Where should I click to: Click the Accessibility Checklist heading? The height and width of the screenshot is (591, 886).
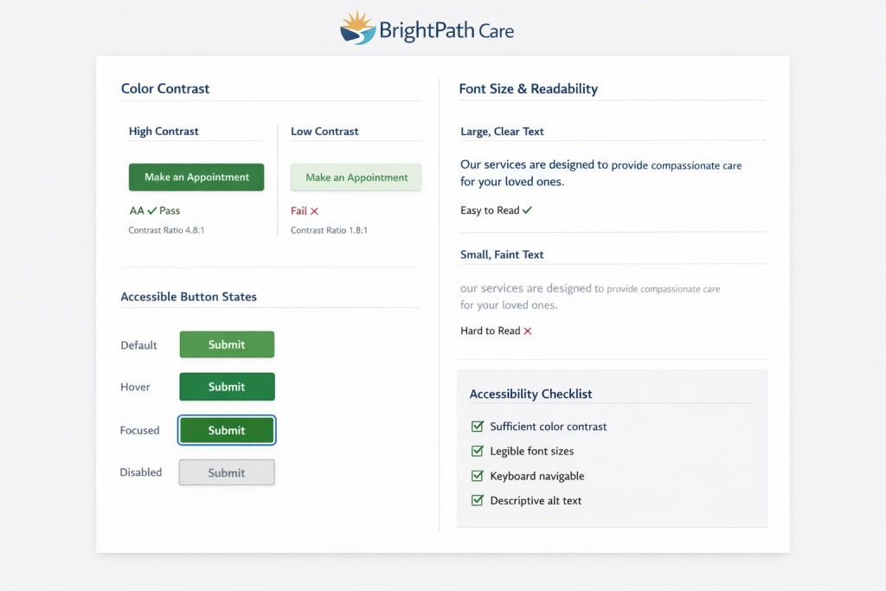point(530,394)
